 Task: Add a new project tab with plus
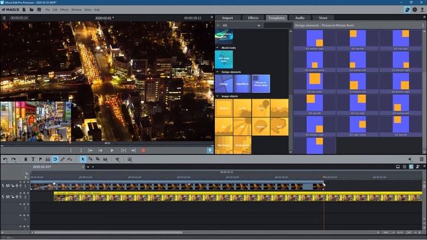coord(88,167)
